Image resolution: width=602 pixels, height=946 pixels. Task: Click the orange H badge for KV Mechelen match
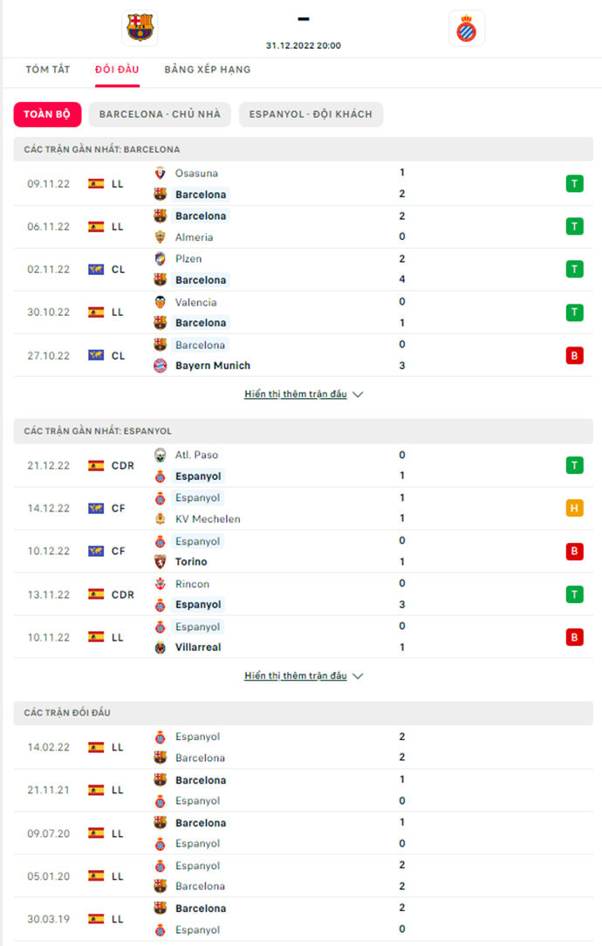point(574,508)
